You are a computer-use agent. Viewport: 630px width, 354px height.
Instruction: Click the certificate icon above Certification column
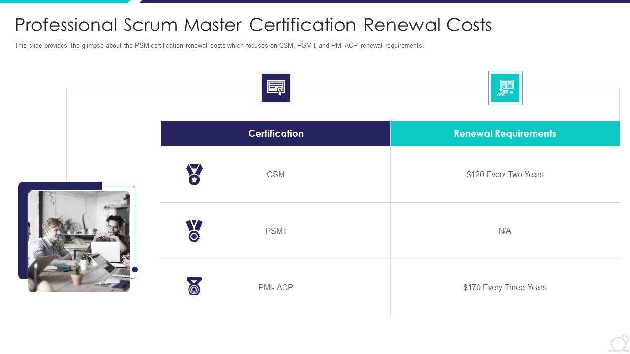276,88
